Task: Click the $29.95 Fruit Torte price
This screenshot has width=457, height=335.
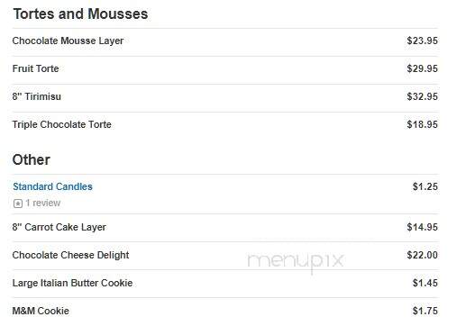Action: tap(422, 68)
